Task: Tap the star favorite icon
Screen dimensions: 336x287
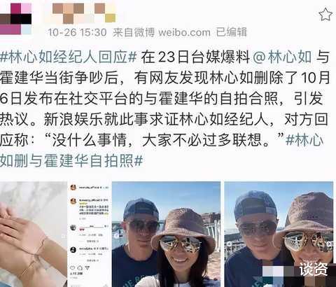Action: pyautogui.click(x=325, y=15)
